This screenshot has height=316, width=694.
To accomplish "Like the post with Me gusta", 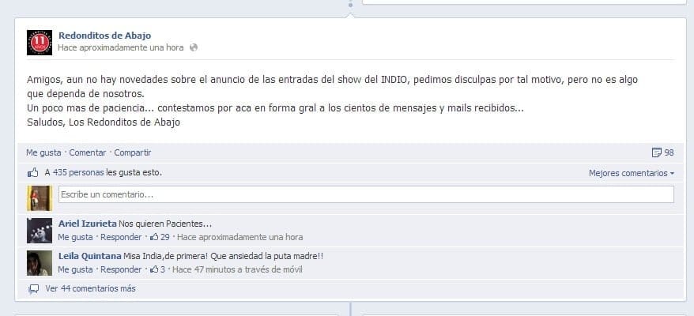I will (x=43, y=152).
